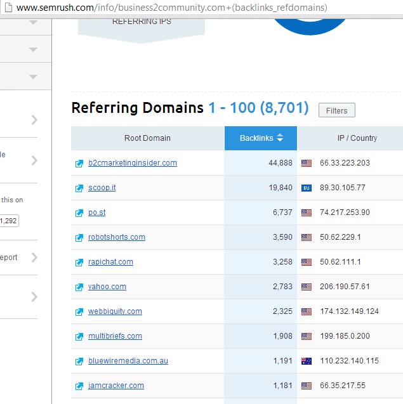Open the sidebar chevron next to 'le'

34,160
